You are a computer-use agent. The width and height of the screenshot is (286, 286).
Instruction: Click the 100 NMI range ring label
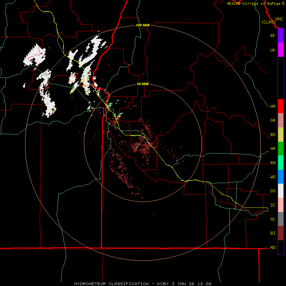(143, 25)
